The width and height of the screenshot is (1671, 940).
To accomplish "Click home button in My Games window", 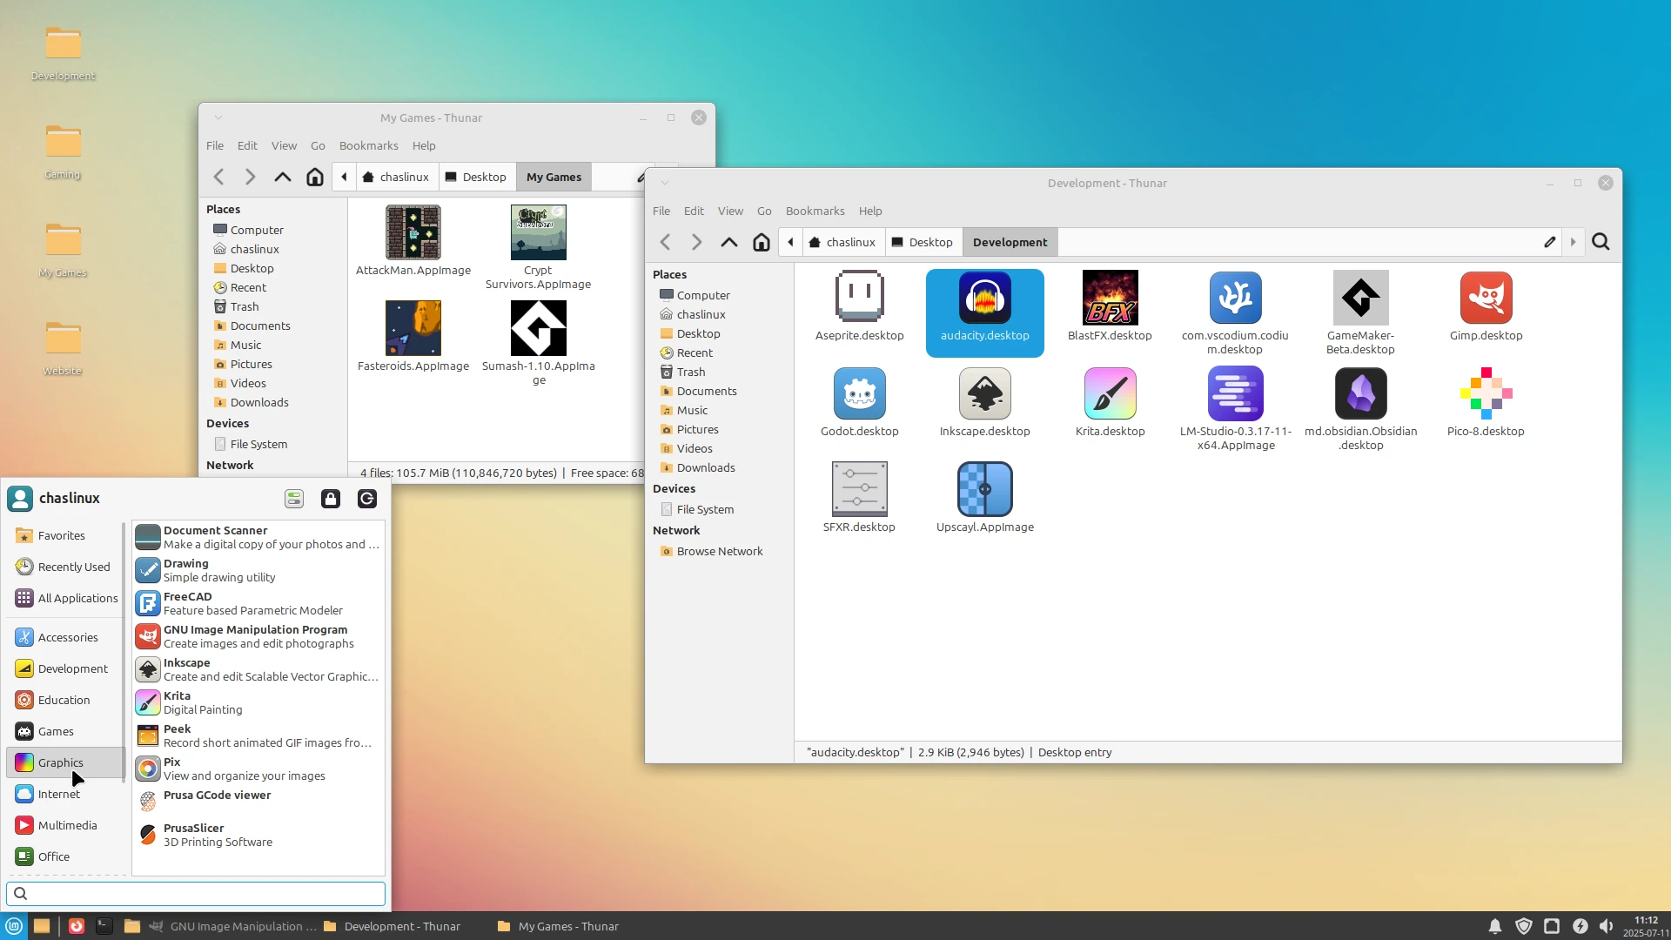I will 315,177.
